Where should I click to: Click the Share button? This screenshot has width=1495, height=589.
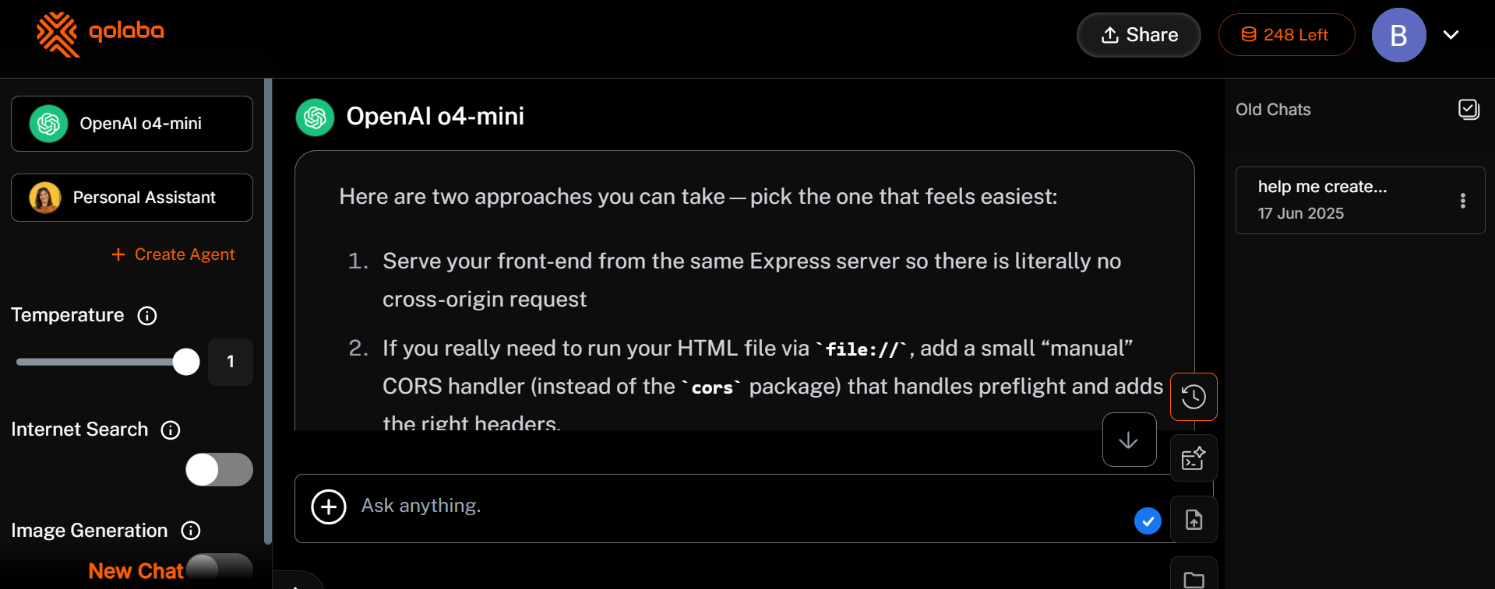[x=1138, y=35]
